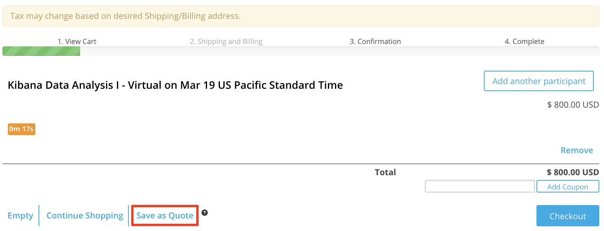Click the Checkout button
Viewport: 604px width, 231px height.
tap(567, 216)
